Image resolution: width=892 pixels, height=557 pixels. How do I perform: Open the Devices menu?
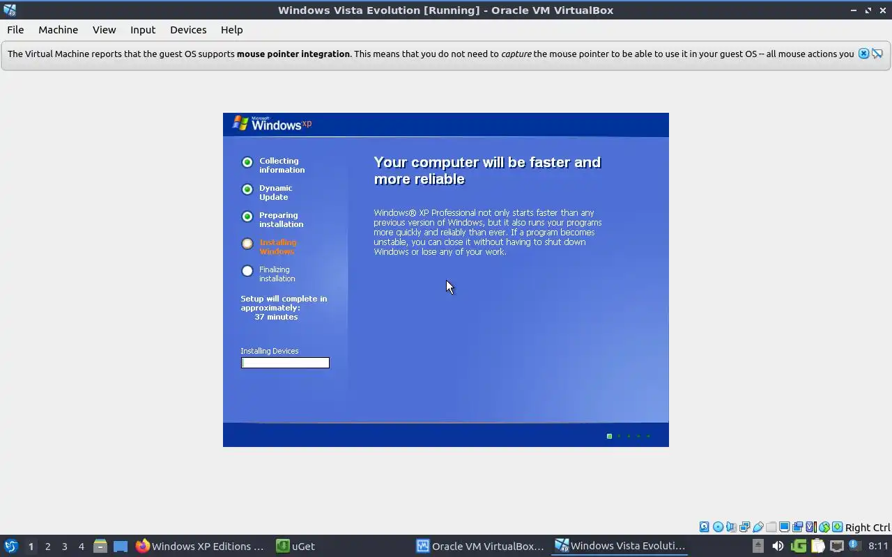[x=188, y=30]
